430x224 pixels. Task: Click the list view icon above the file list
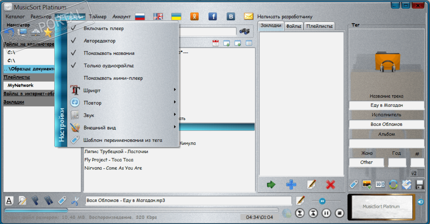coord(249,43)
